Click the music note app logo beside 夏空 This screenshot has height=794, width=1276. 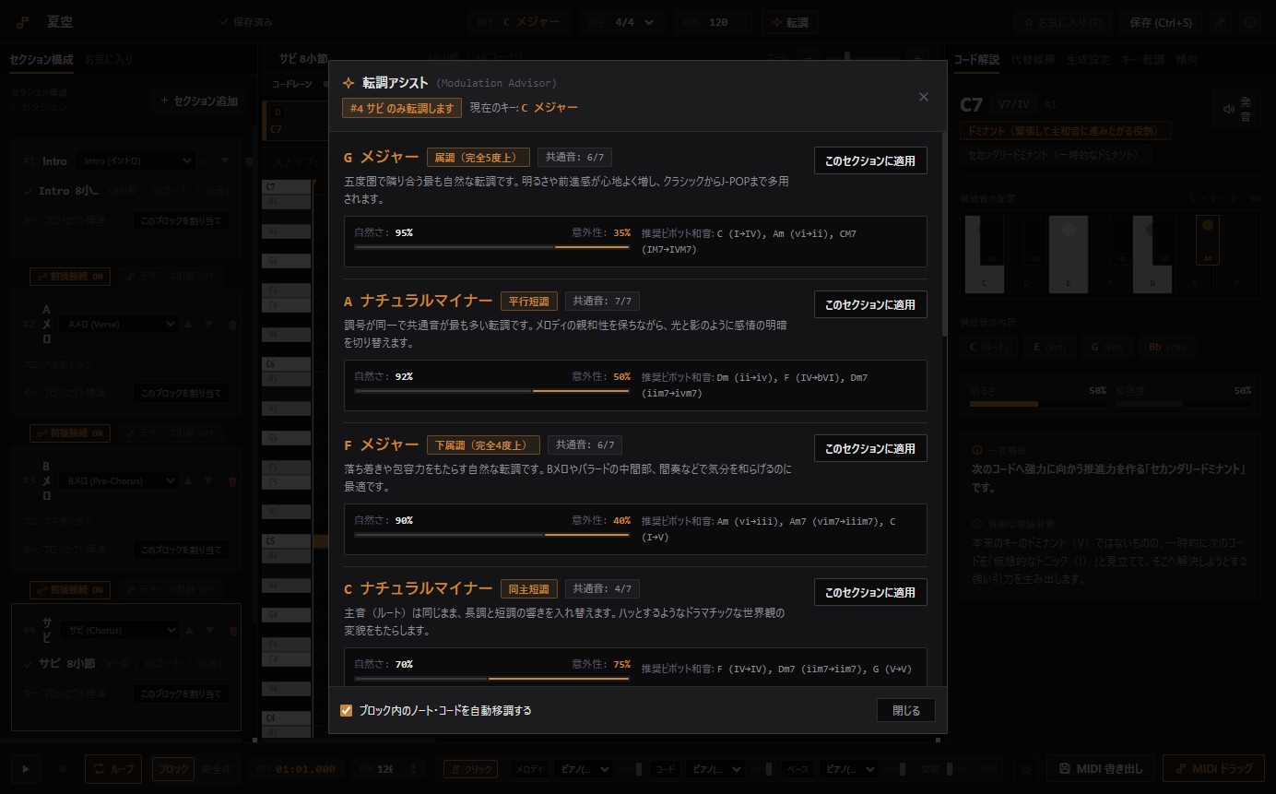22,22
